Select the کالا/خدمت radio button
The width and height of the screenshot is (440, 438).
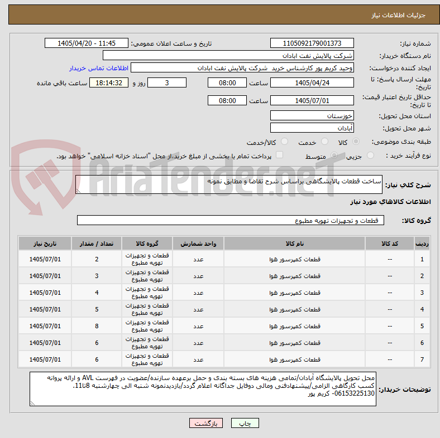[285, 142]
